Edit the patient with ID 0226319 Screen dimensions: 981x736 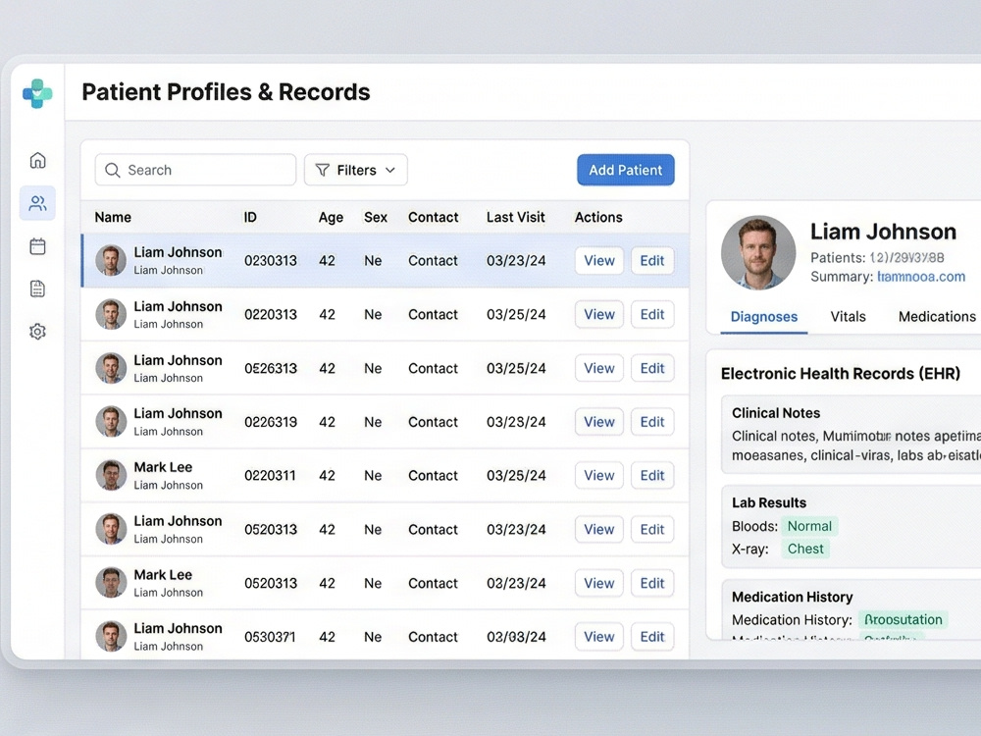click(x=652, y=422)
